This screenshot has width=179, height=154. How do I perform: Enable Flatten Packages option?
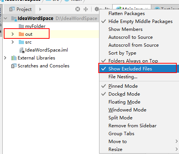click(139, 14)
